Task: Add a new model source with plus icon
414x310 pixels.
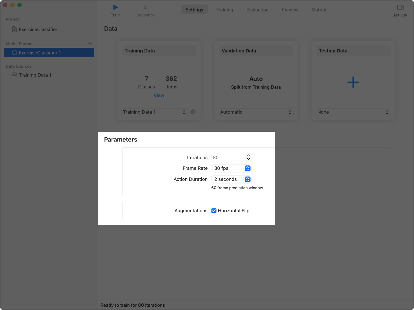Action: point(90,44)
